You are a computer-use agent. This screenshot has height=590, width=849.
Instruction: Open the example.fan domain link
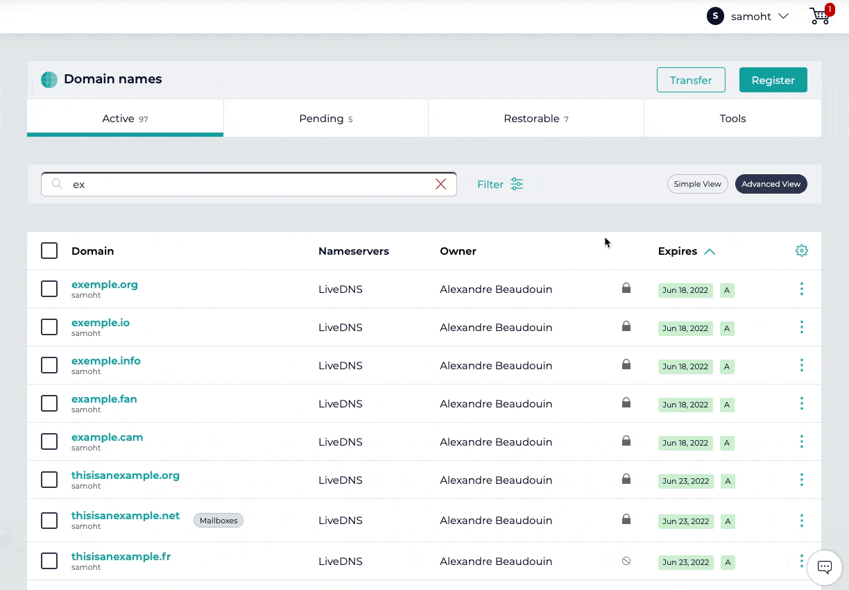[x=104, y=399]
